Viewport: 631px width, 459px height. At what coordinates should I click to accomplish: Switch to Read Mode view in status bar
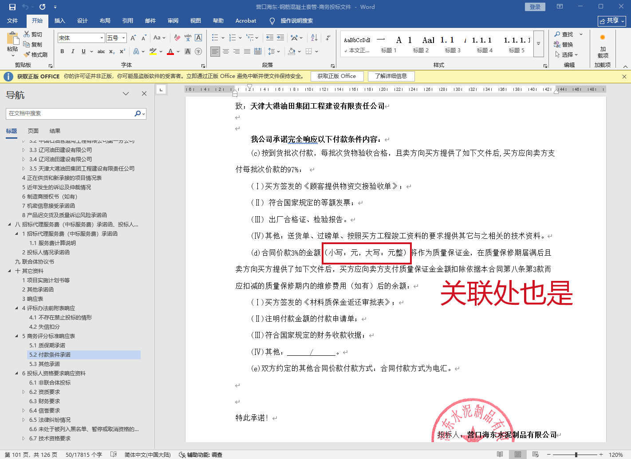coord(500,455)
